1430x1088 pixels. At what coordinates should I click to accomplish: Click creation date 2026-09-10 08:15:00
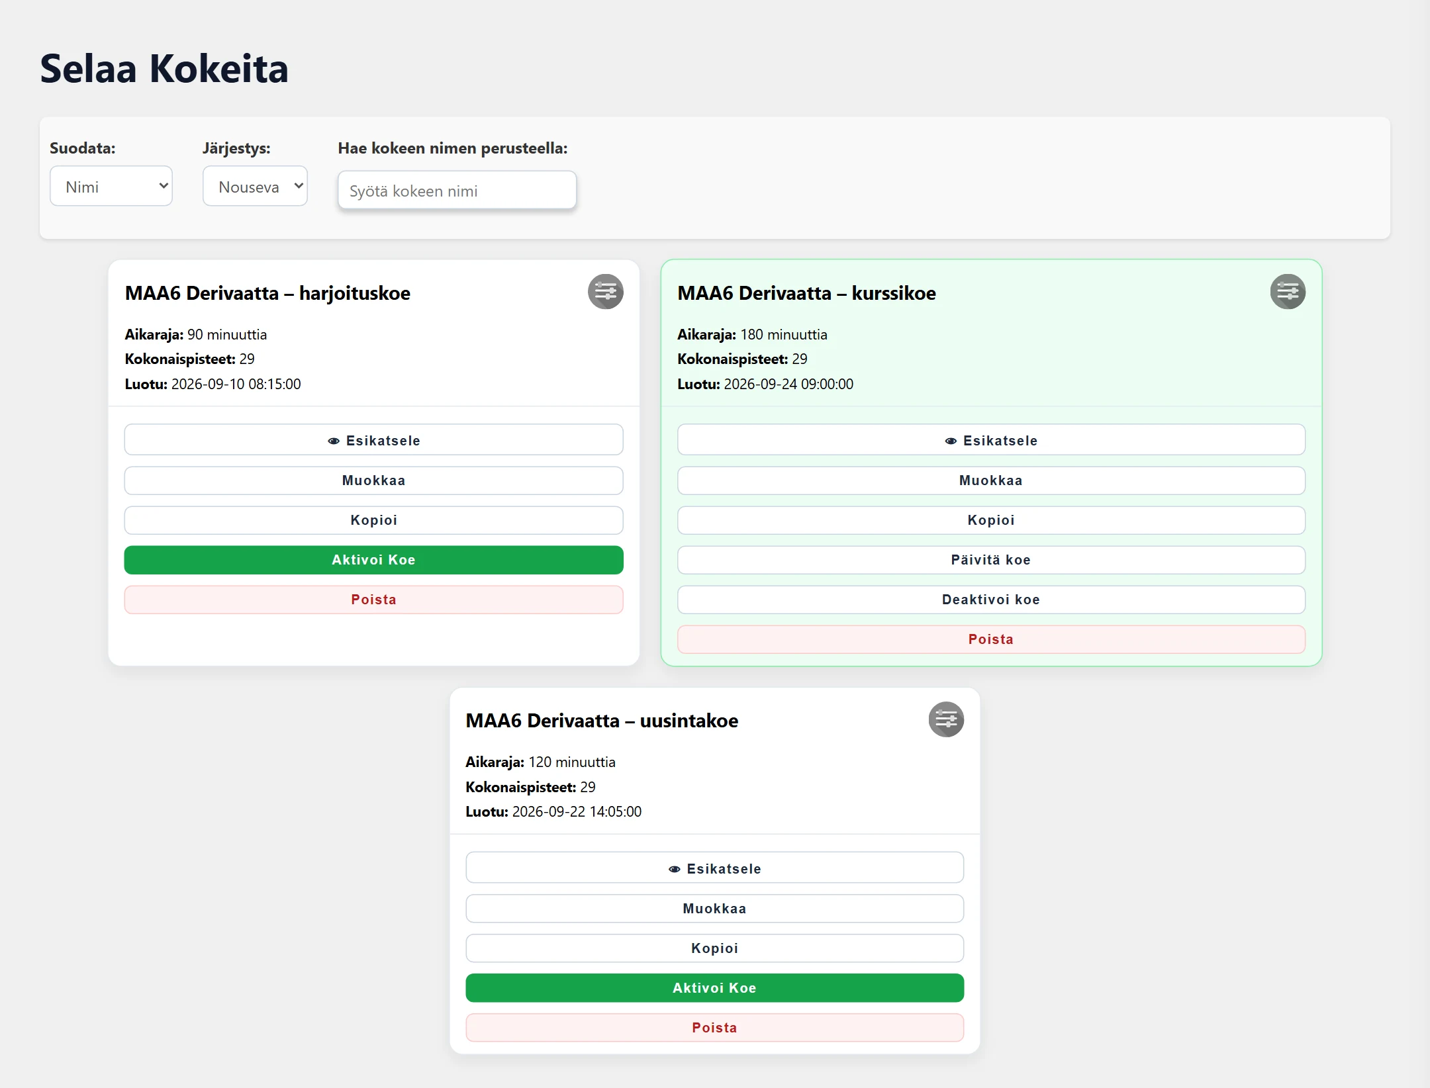click(236, 384)
